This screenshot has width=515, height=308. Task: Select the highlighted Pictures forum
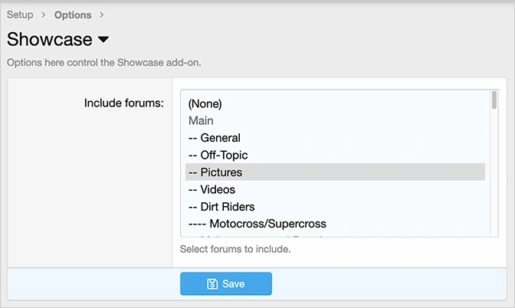(215, 172)
